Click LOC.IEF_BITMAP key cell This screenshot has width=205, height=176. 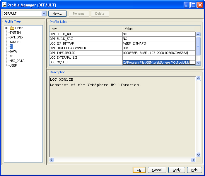click(x=86, y=43)
